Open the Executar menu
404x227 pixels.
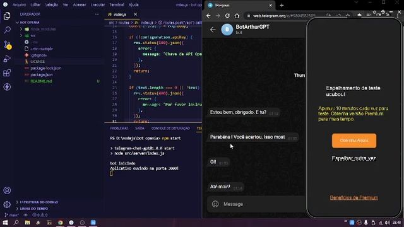click(98, 4)
